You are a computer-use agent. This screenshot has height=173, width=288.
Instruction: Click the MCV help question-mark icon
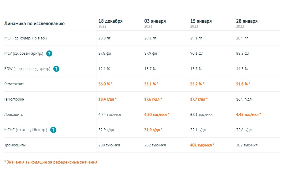49,53
